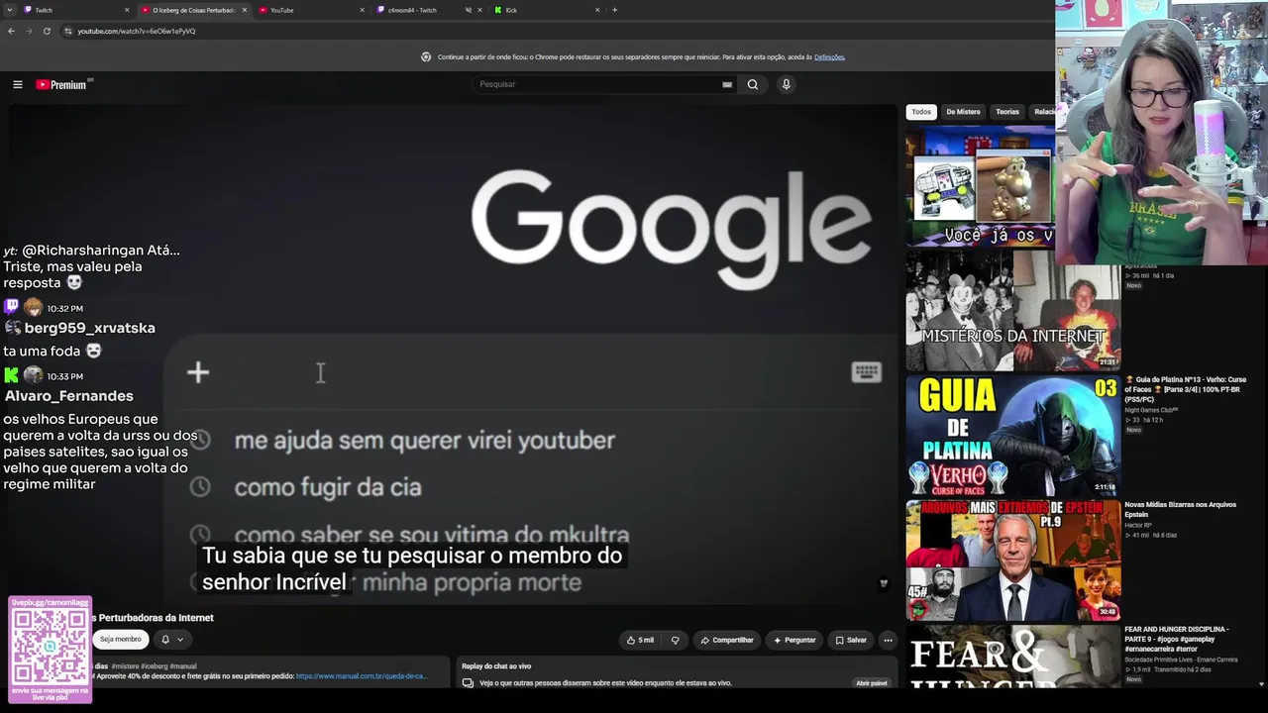Close the Twitch tab
Viewport: 1268px width, 713px height.
tap(127, 10)
